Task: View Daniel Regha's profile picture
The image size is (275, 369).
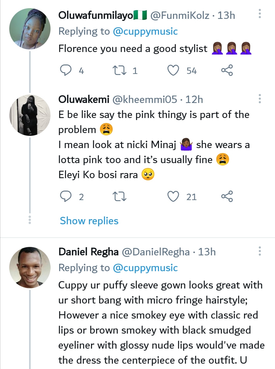Action: 30,267
